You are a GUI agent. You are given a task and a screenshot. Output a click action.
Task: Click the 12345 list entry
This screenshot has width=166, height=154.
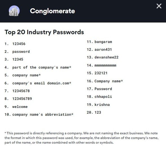click(18, 59)
